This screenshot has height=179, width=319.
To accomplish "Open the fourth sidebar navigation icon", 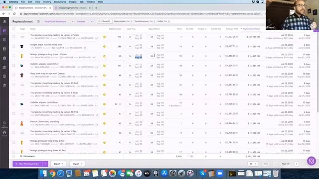I will 4,49.
